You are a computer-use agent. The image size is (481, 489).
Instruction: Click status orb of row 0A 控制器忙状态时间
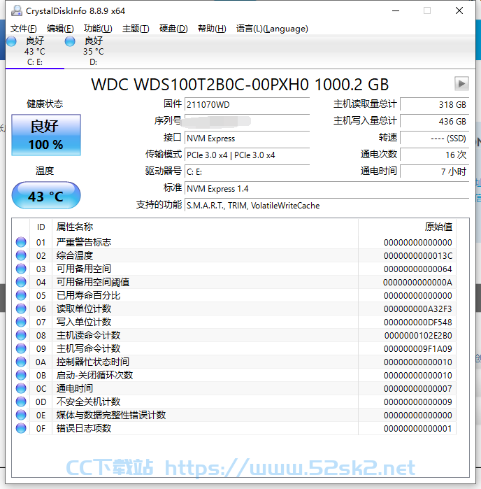21,362
